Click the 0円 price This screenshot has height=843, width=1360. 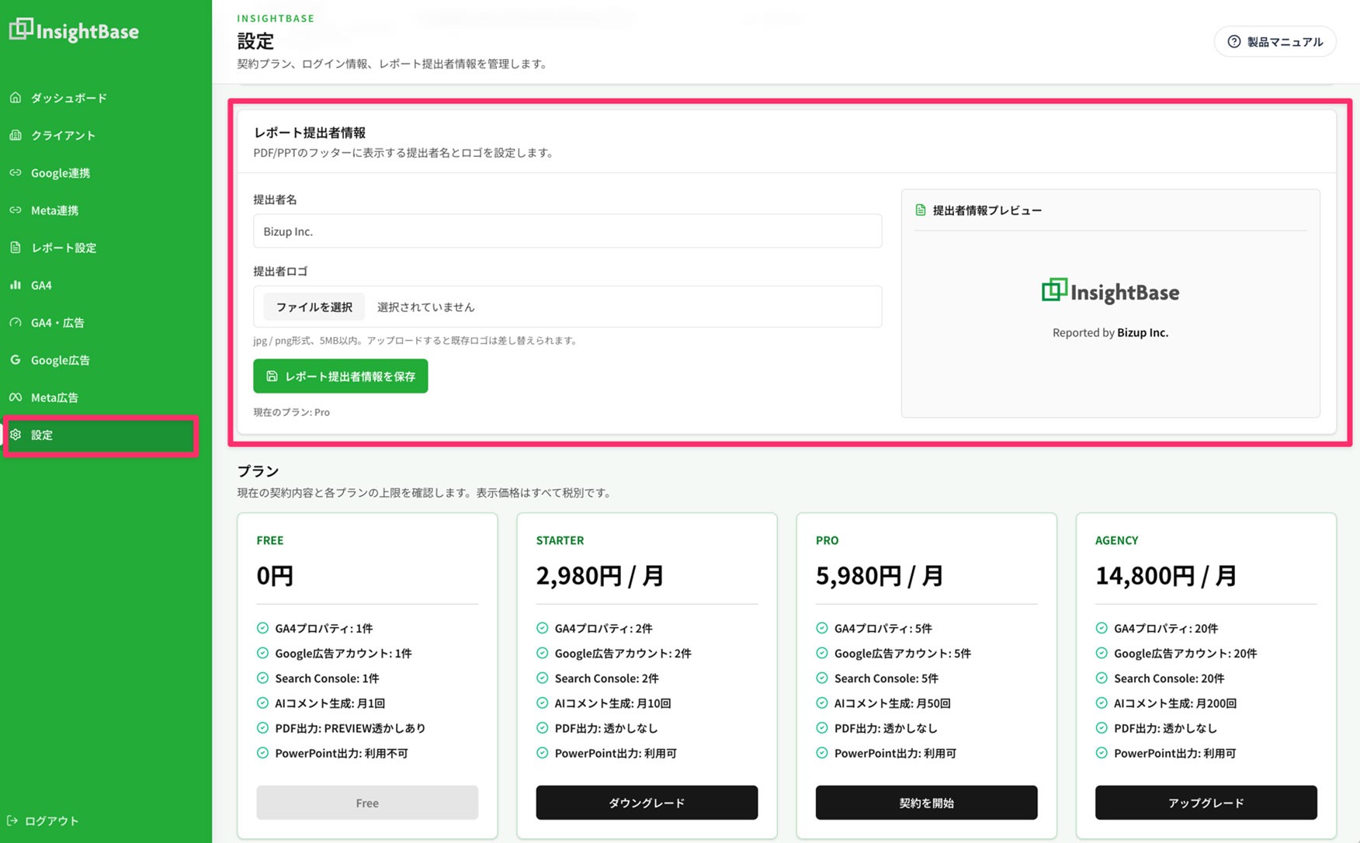[x=275, y=575]
